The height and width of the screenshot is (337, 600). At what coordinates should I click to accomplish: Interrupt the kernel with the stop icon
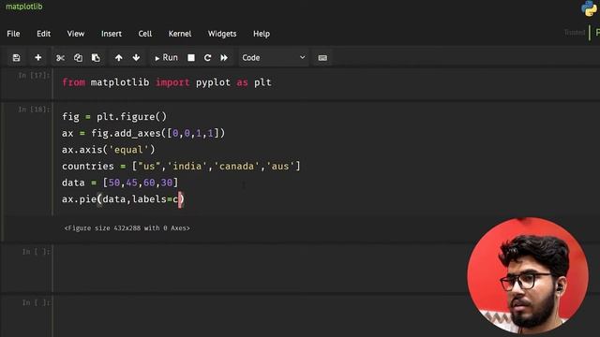(x=191, y=58)
